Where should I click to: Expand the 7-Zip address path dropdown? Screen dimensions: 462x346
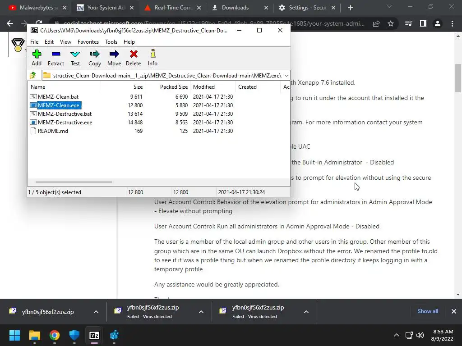pyautogui.click(x=286, y=76)
